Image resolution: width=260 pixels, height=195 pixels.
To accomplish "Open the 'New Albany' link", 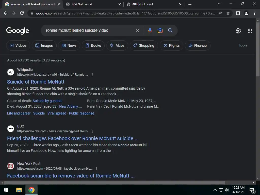I will (69, 106).
